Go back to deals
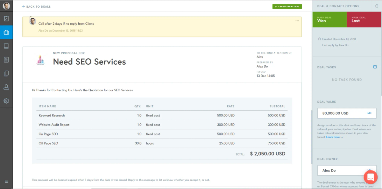Viewport: 382px width, 189px height. tap(36, 6)
